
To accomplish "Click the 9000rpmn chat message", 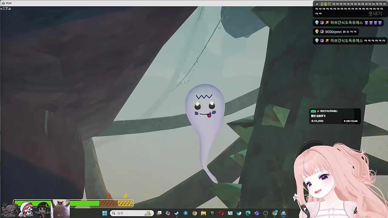I will [x=336, y=32].
